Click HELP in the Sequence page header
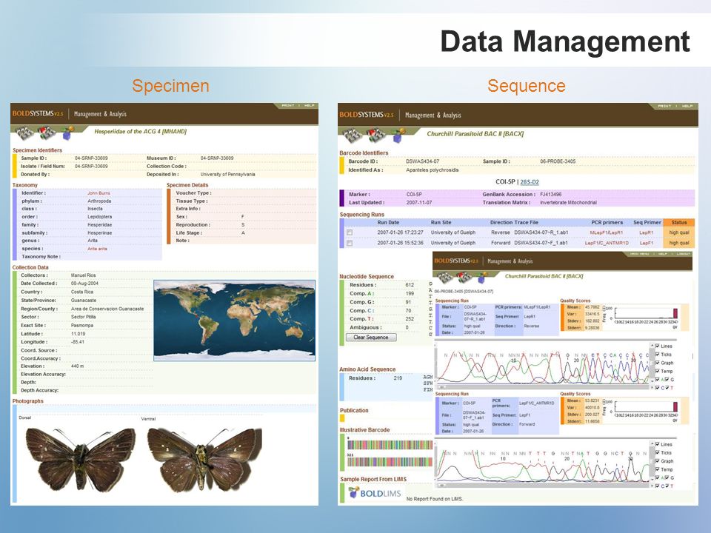 pos(687,106)
